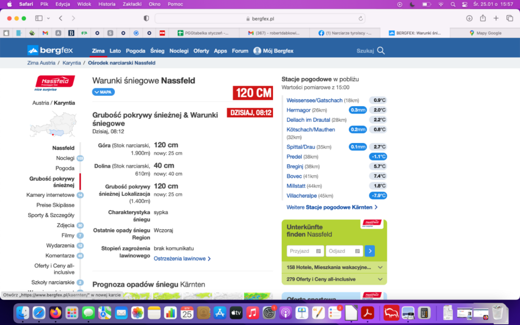Expand 279 Oferty i Ceny all-inclusive row

(334, 279)
